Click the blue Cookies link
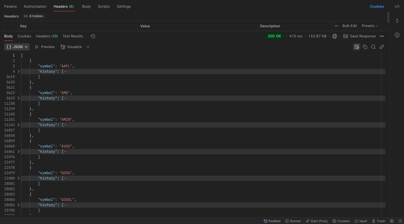 coord(377,7)
